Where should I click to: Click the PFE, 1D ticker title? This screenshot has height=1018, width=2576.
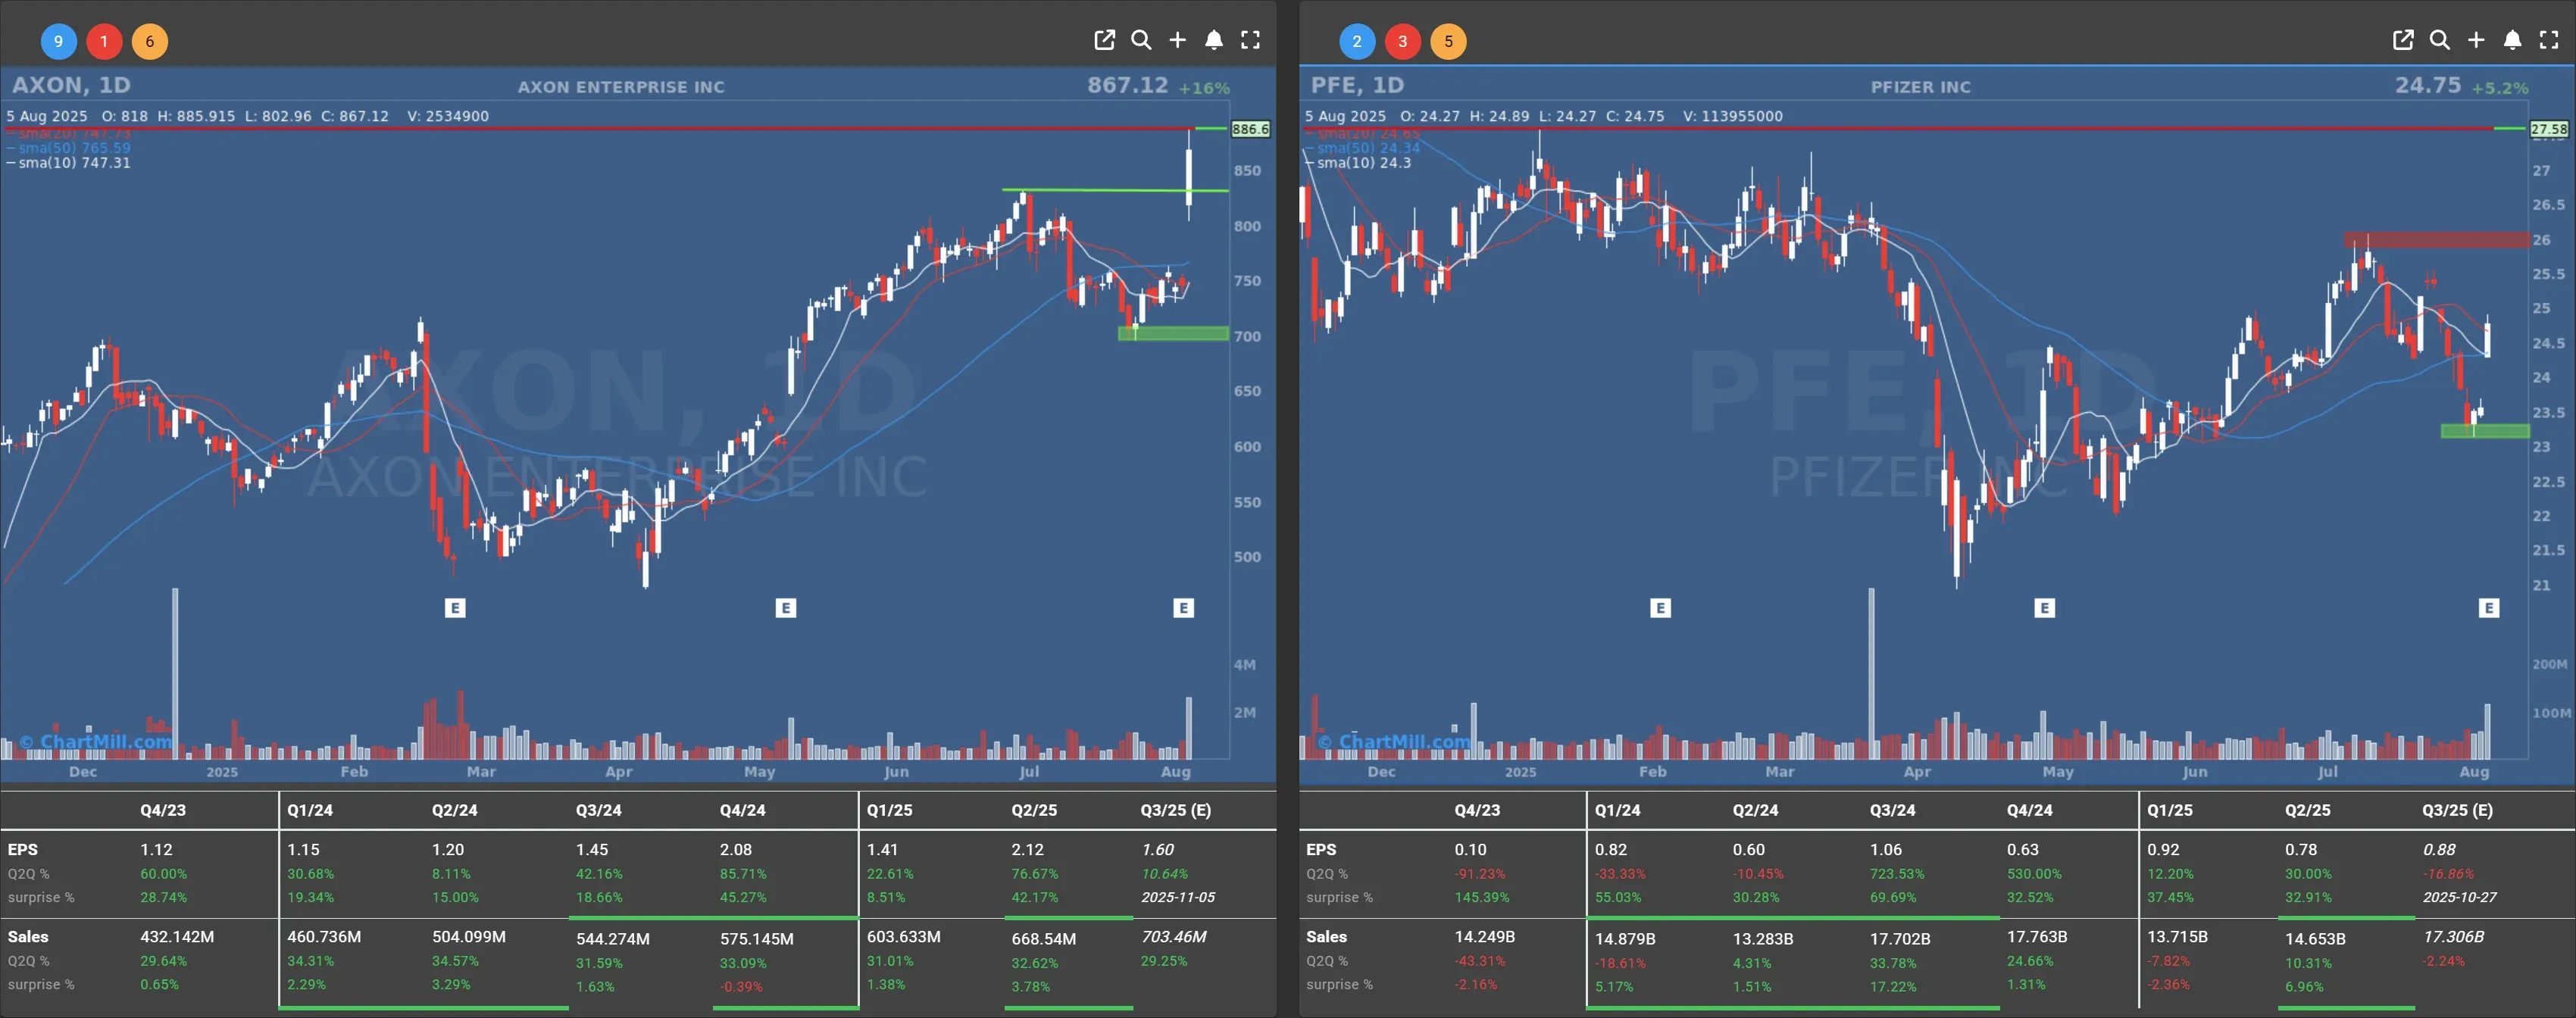click(x=1357, y=85)
